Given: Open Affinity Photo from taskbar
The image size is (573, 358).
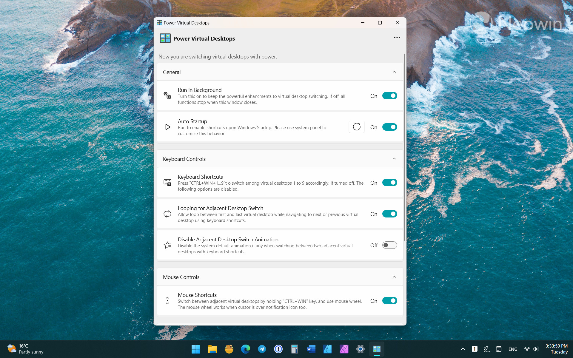Looking at the screenshot, I should pyautogui.click(x=344, y=349).
